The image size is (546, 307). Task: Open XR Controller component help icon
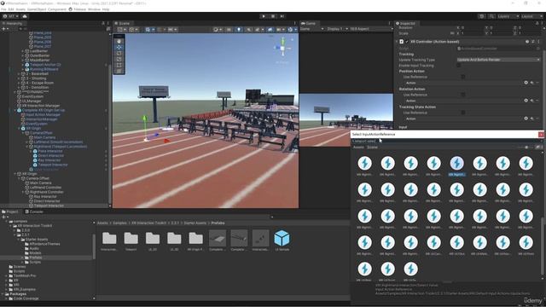tap(527, 42)
